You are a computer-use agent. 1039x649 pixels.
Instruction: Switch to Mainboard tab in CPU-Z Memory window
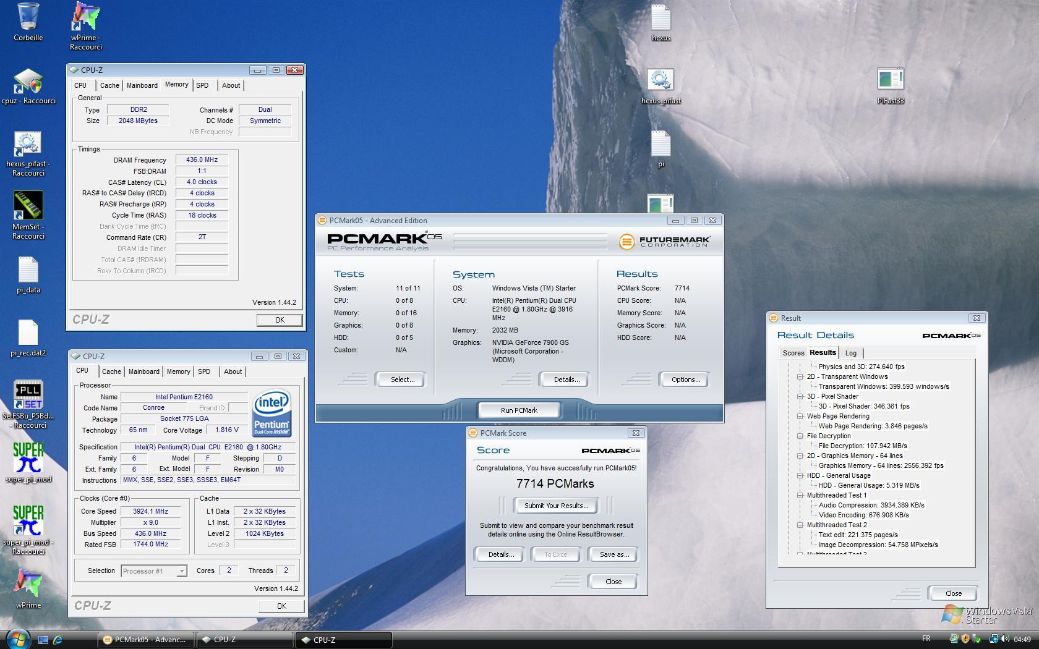coord(142,85)
